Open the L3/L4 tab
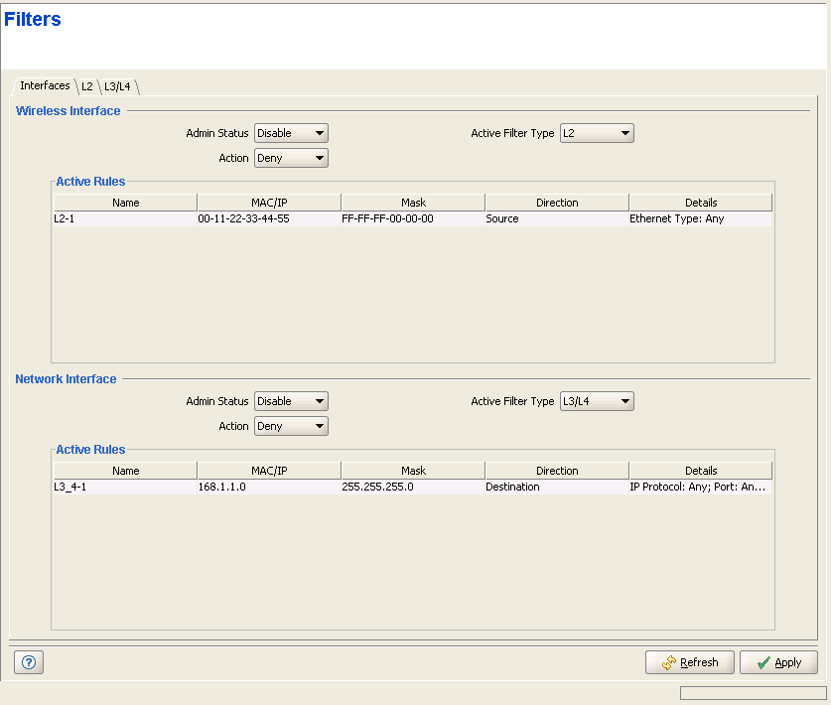The width and height of the screenshot is (831, 705). [x=119, y=86]
